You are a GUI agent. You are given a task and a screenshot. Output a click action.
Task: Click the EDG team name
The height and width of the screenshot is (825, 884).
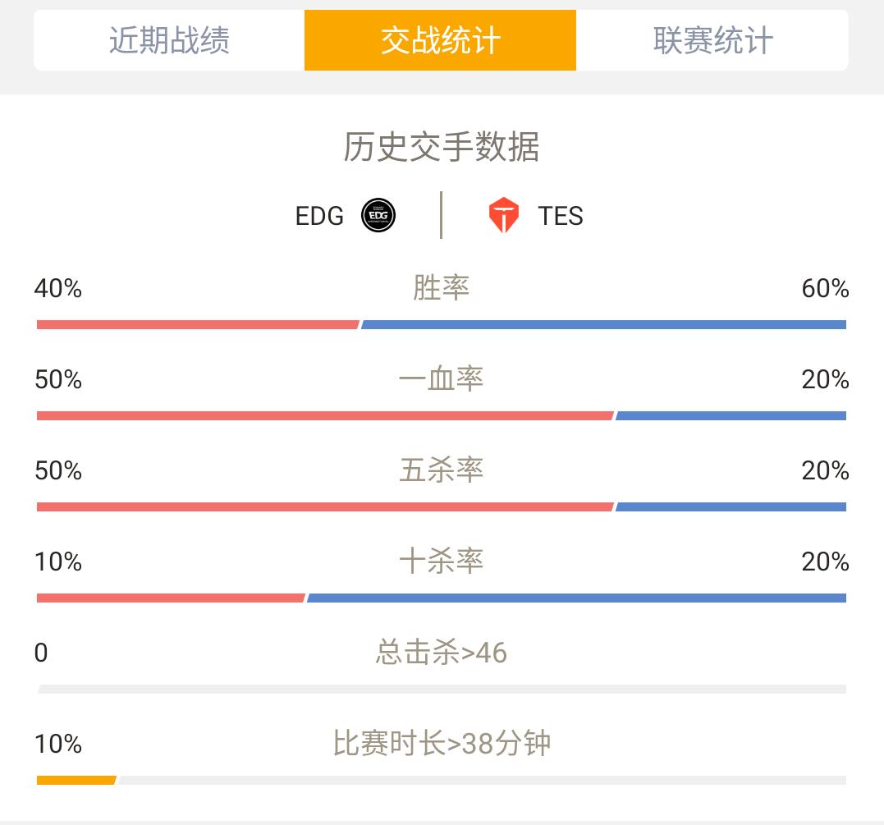[x=319, y=216]
